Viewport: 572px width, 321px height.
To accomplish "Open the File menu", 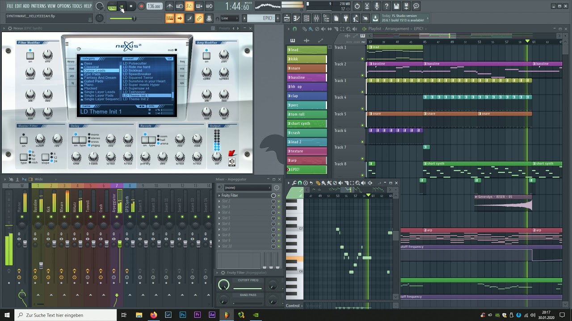I will [10, 6].
